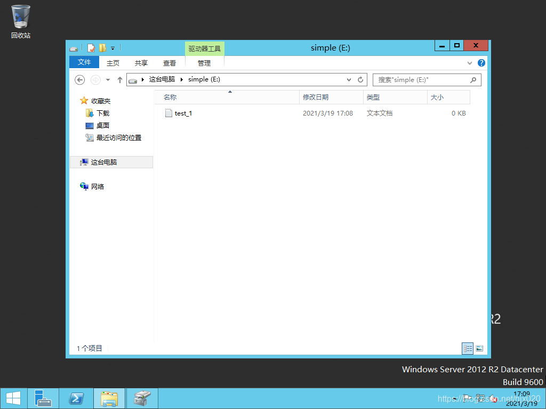Select the 驱动器工具 contextual tab header
This screenshot has width=546, height=409.
coord(204,48)
